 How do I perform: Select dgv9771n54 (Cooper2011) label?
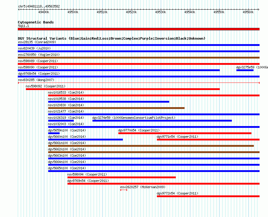click(177, 137)
